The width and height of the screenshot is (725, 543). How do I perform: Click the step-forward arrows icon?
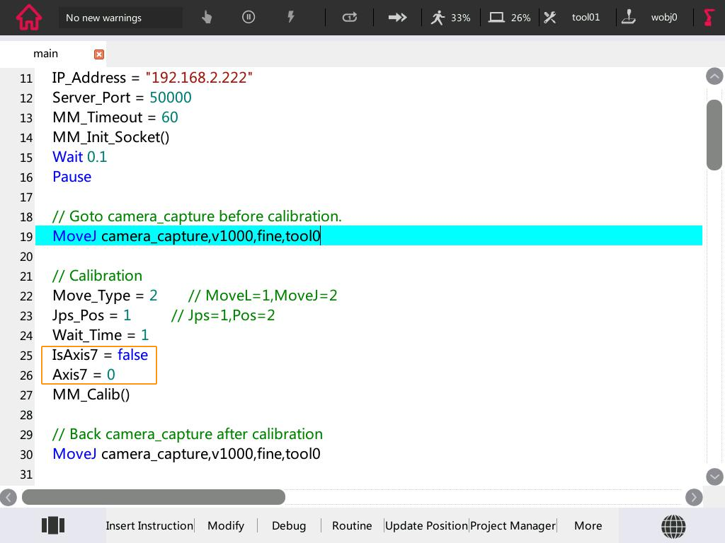coord(397,17)
